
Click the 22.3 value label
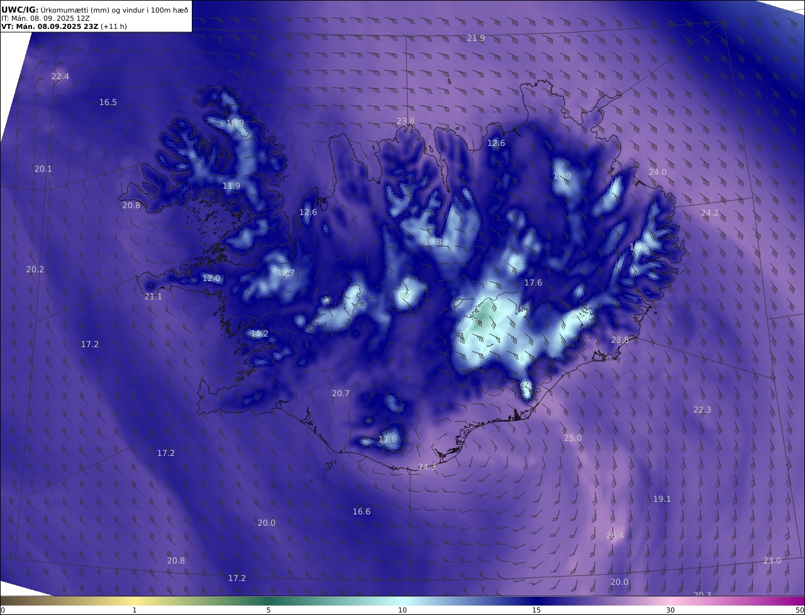(702, 410)
